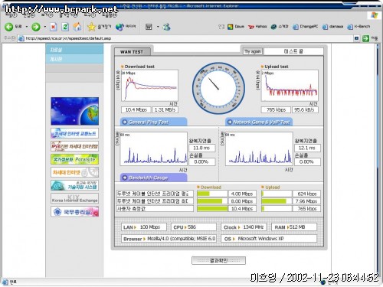Click the 'OS Microsoft Windows XP' info box
The width and height of the screenshot is (383, 287).
(269, 239)
